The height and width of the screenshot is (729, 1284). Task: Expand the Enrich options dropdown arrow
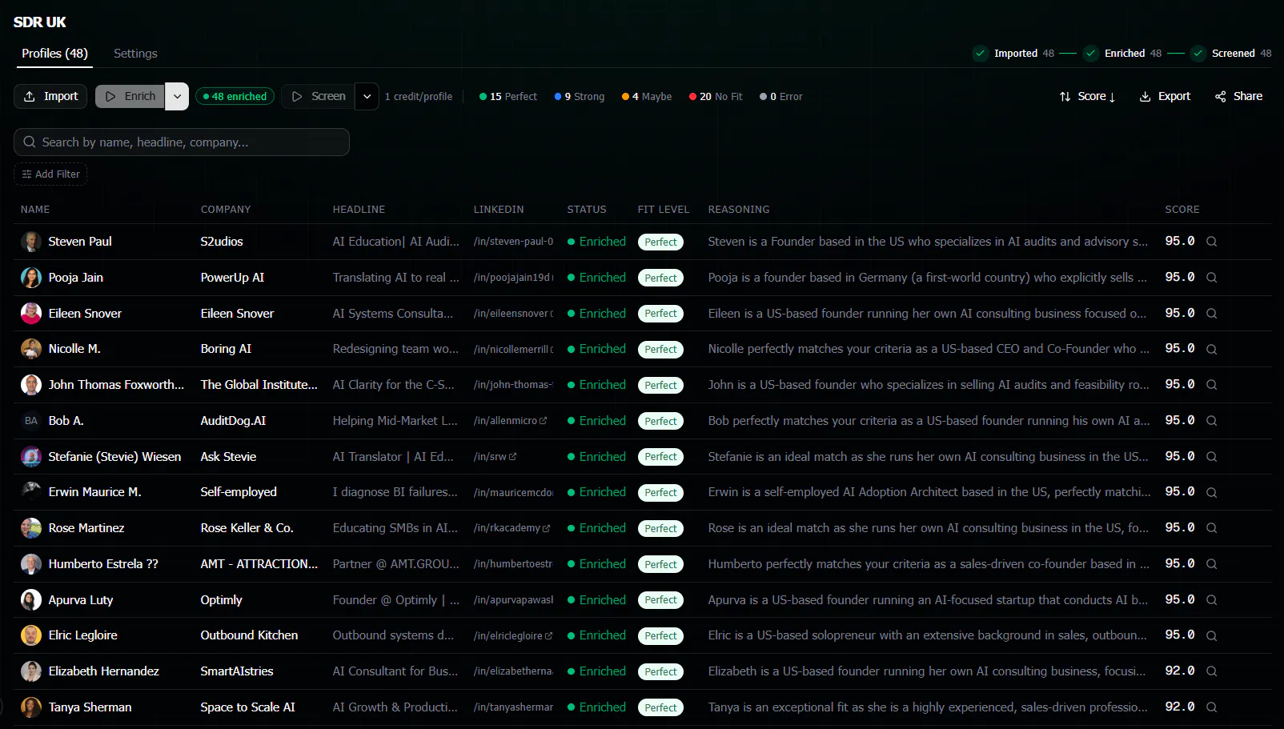[177, 96]
